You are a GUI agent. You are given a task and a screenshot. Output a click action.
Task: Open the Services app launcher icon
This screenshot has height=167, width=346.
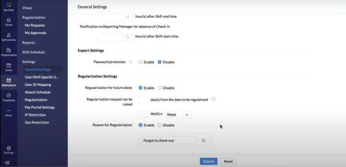click(9, 5)
